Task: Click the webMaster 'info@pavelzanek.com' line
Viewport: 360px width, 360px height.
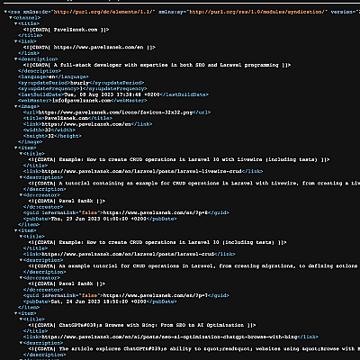Action: (x=83, y=101)
